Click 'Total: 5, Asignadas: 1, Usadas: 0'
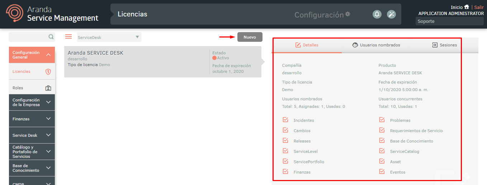487x185 pixels. (314, 106)
